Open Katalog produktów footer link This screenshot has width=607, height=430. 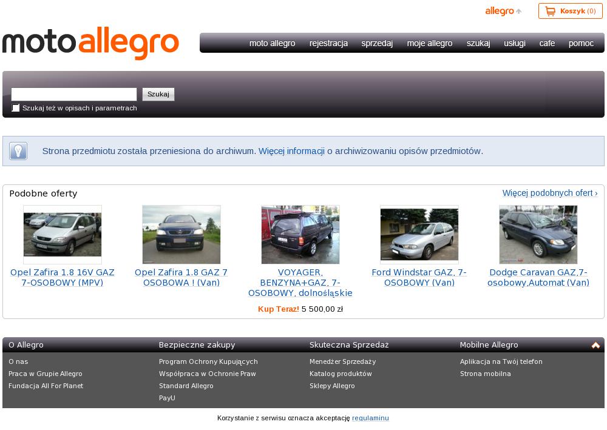[341, 374]
